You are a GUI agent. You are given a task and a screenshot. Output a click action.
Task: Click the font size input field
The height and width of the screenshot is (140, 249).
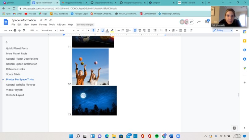pos(83,30)
